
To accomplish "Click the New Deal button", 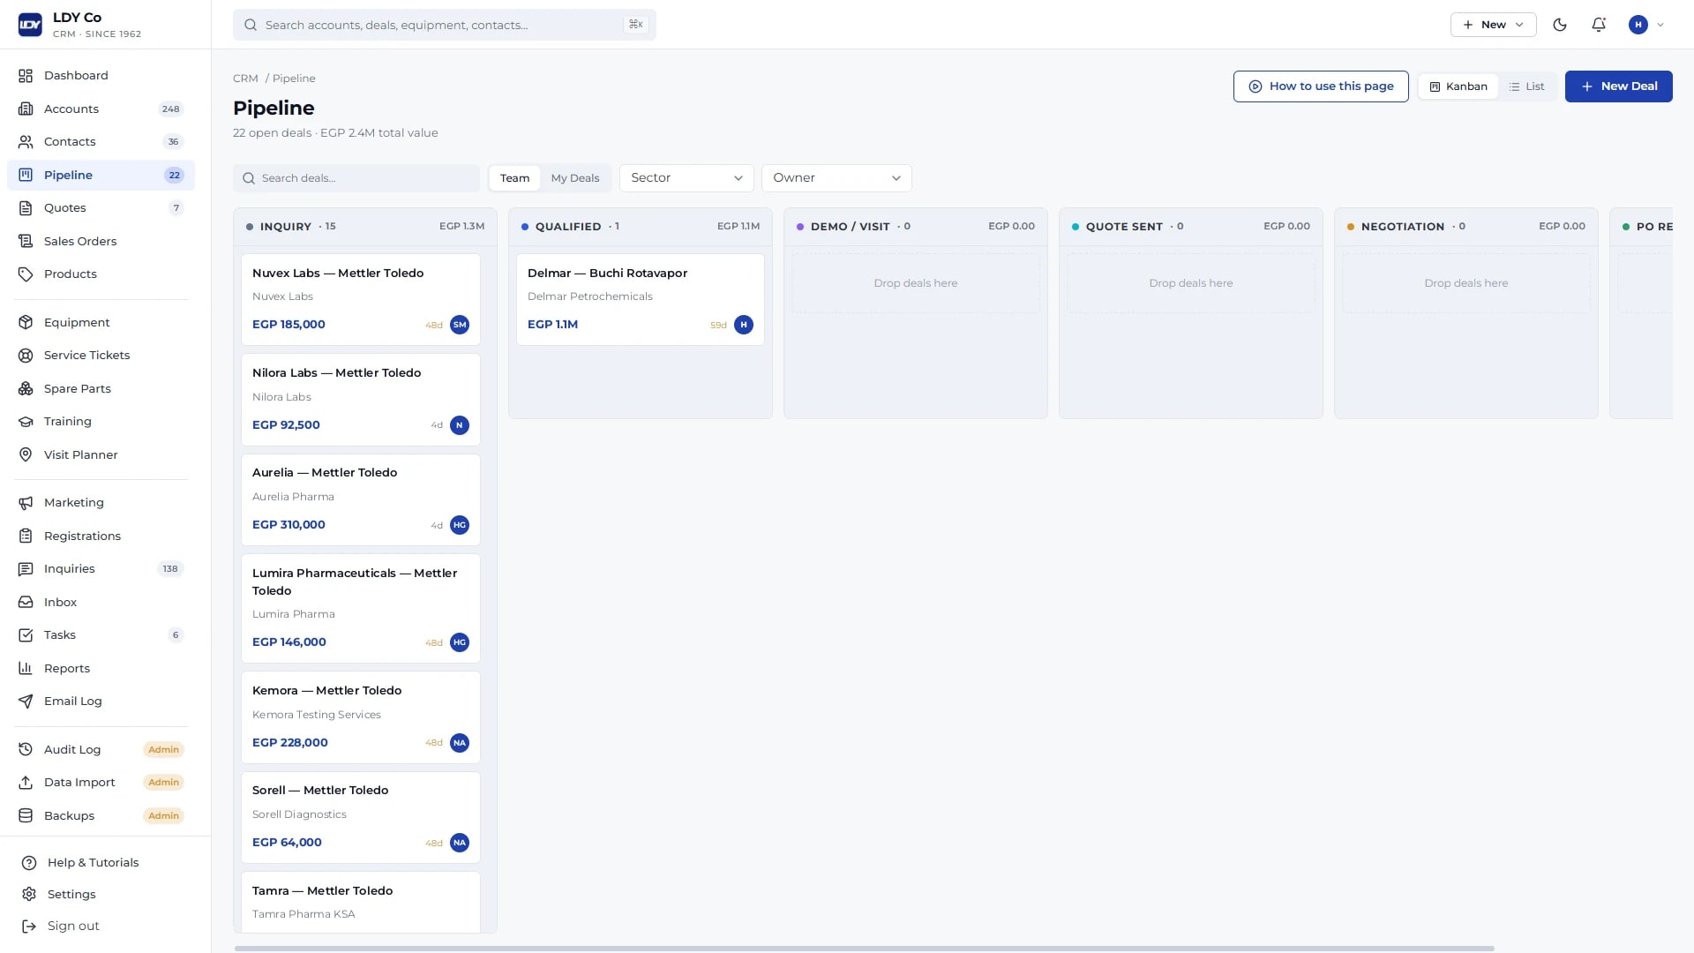I will [x=1618, y=86].
